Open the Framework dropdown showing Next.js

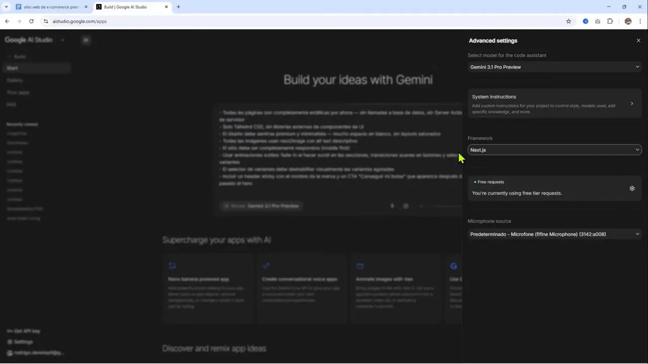tap(554, 150)
